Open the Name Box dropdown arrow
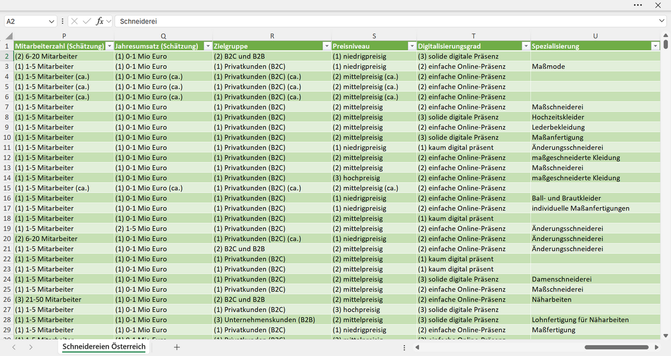 pyautogui.click(x=51, y=21)
